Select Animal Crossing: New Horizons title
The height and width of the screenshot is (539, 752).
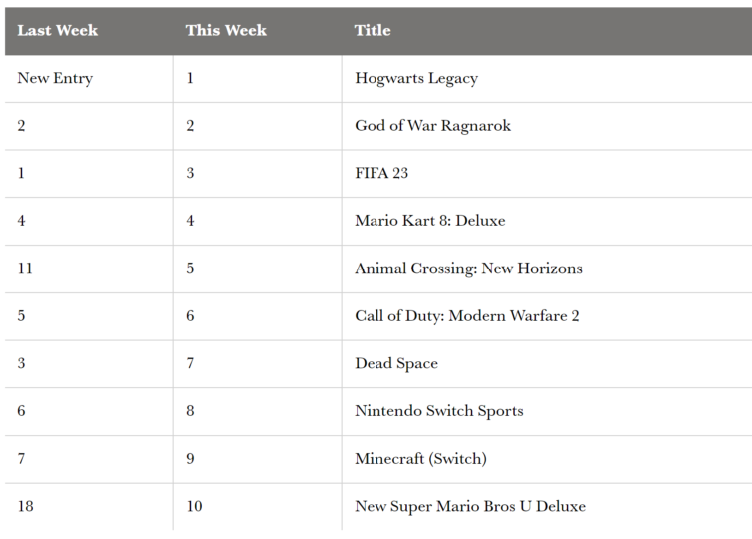(x=468, y=269)
